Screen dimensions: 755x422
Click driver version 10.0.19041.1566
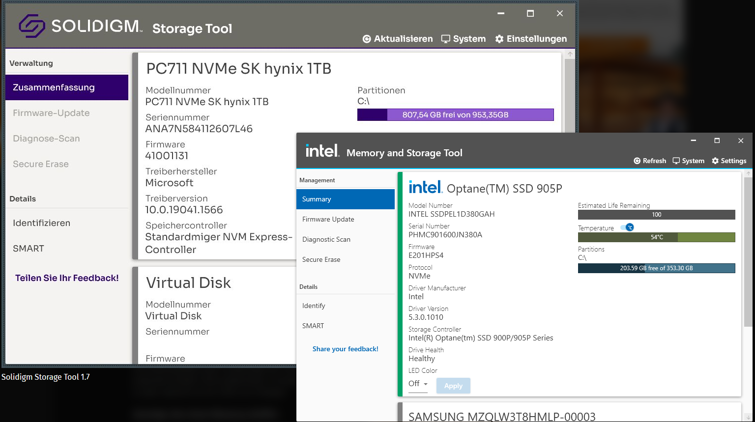click(x=184, y=210)
